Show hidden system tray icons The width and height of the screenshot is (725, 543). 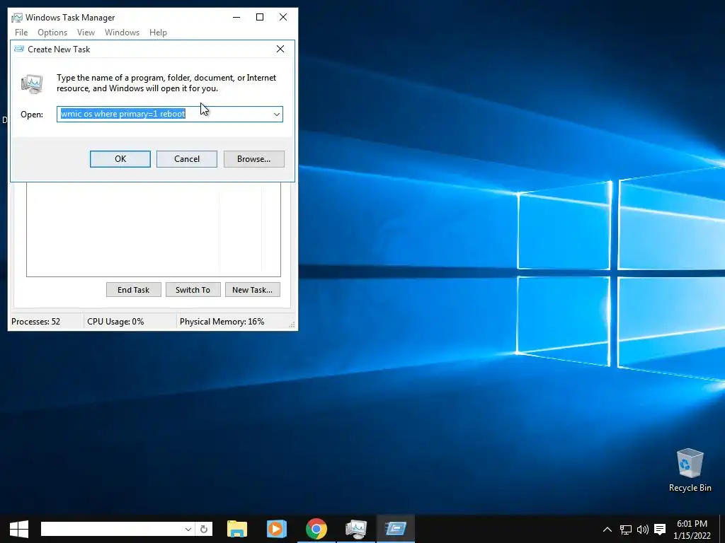click(x=607, y=529)
